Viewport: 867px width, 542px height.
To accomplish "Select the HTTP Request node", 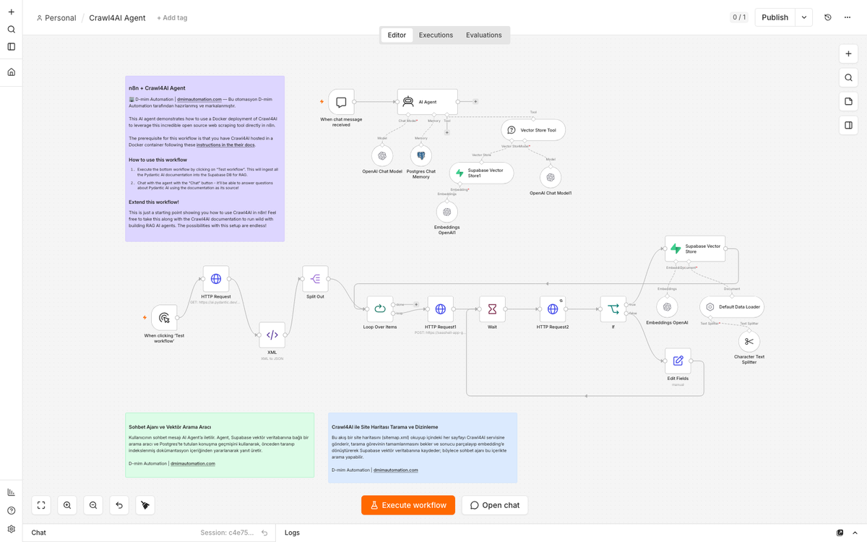I will tap(216, 279).
